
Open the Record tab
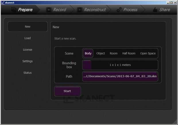coord(56,10)
